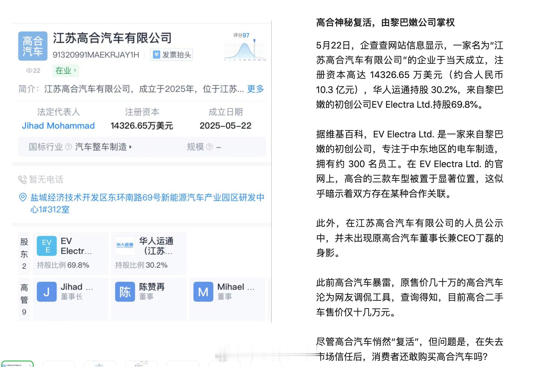Open legal representative Jihad Mohammad's profile

(x=58, y=126)
